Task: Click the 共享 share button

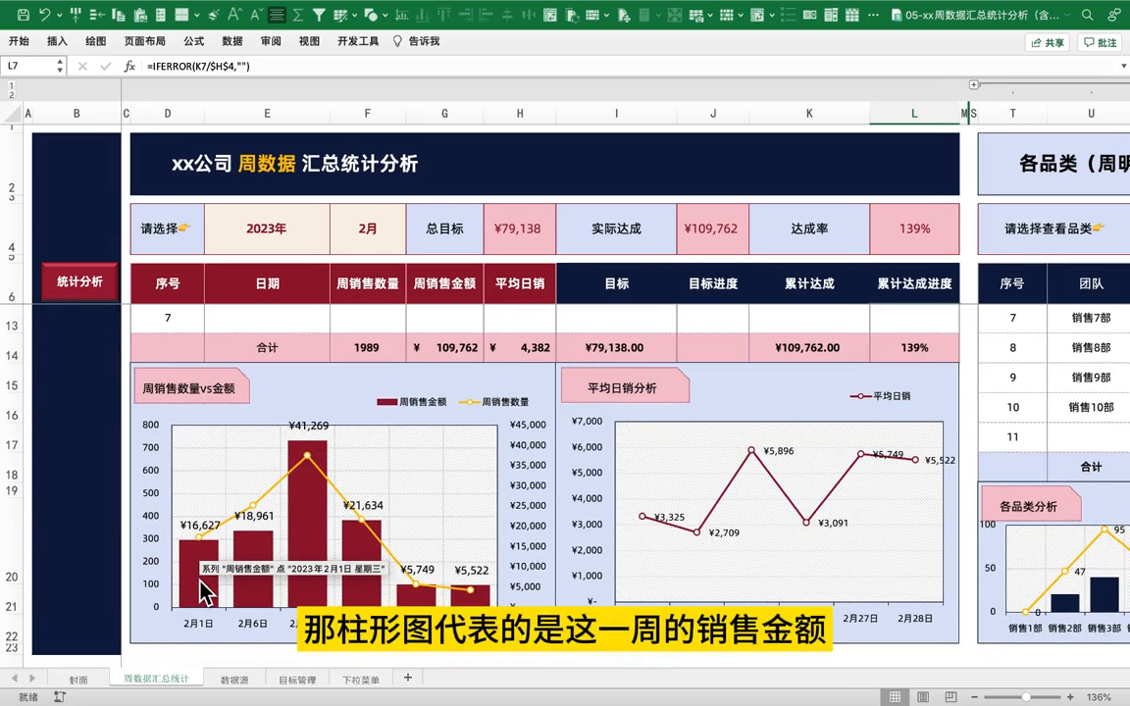Action: 1048,42
